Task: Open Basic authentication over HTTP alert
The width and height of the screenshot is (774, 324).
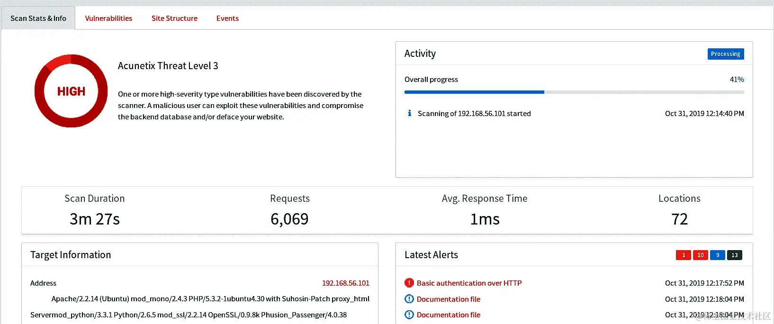Action: (469, 283)
